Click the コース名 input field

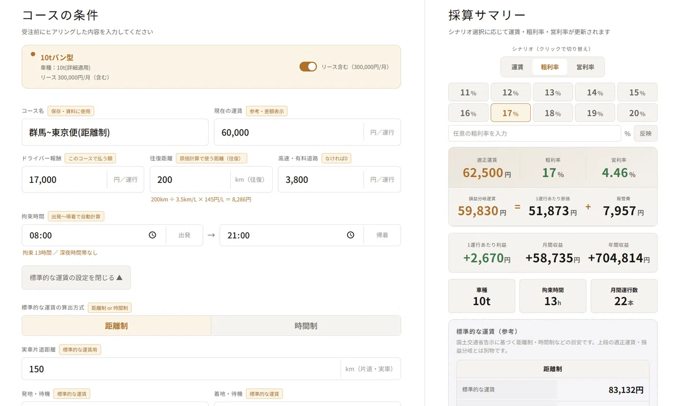(x=115, y=132)
